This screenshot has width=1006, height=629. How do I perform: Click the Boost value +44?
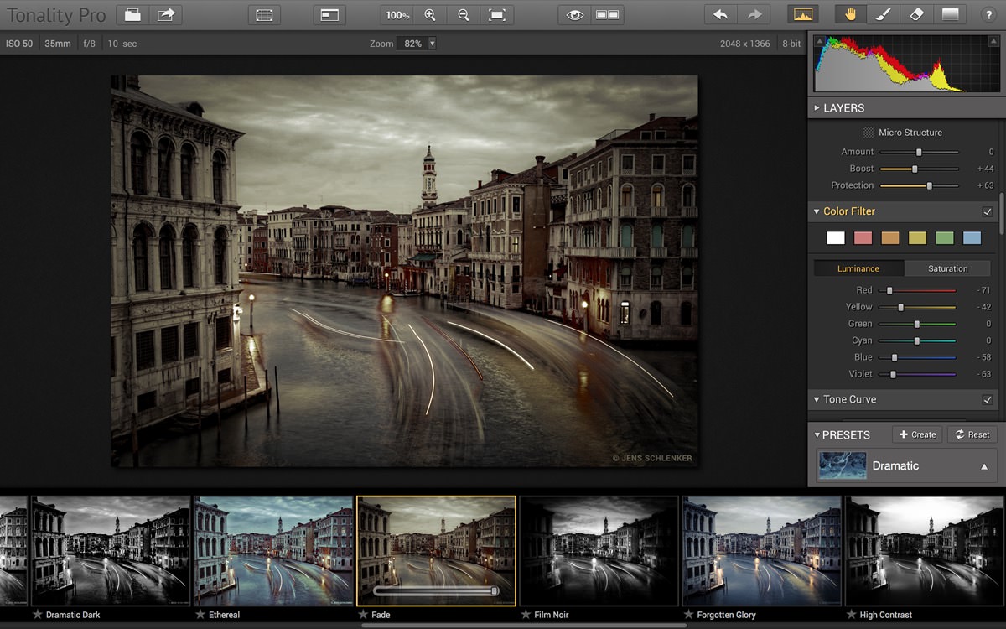click(x=985, y=169)
